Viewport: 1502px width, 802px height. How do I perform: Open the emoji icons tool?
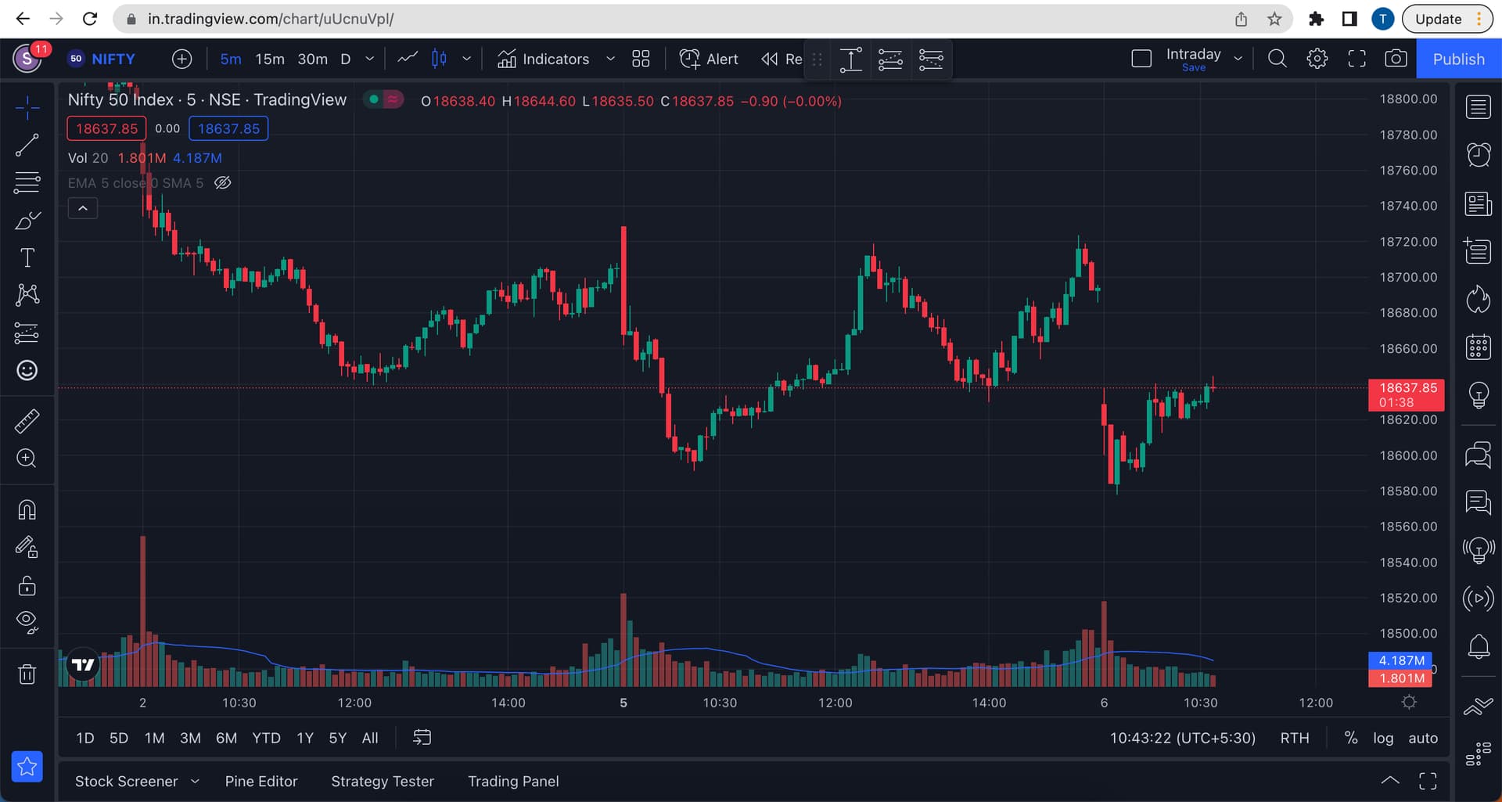(x=27, y=370)
